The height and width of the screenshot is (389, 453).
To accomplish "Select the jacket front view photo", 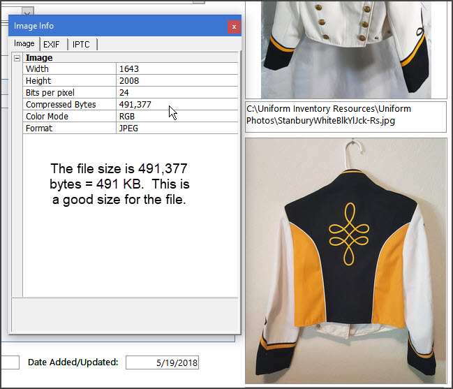I will (x=345, y=49).
